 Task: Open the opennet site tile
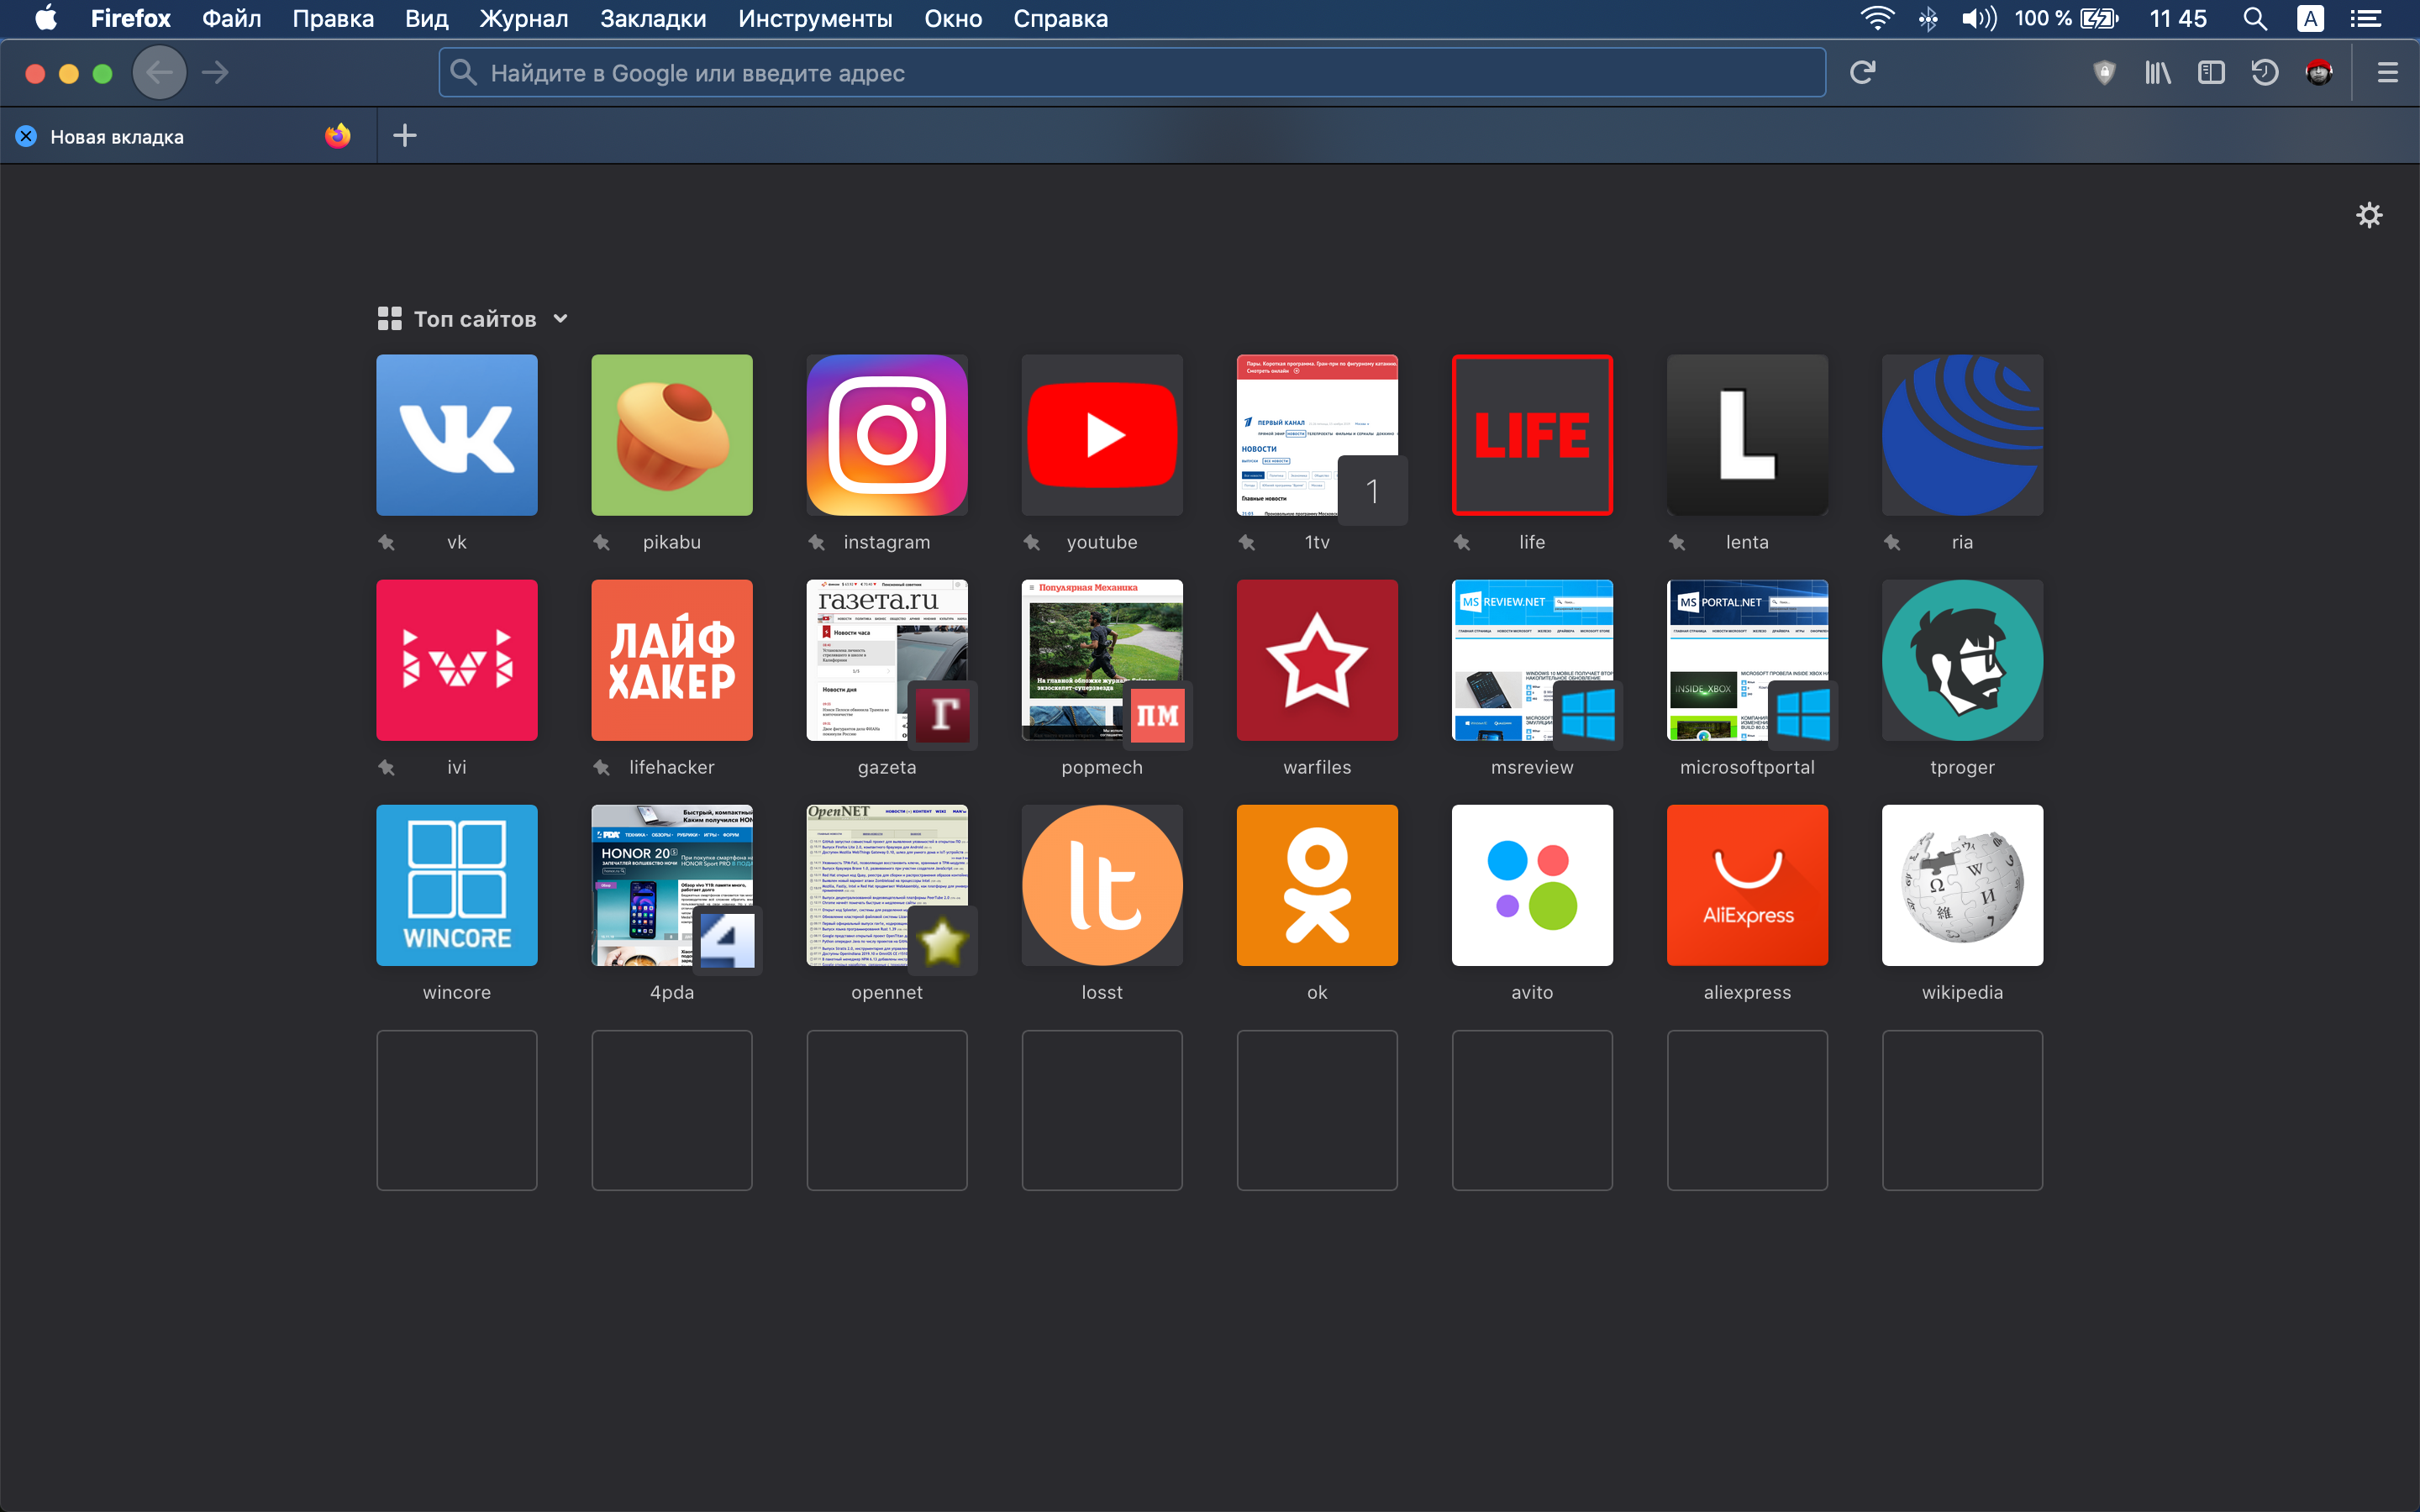[886, 885]
